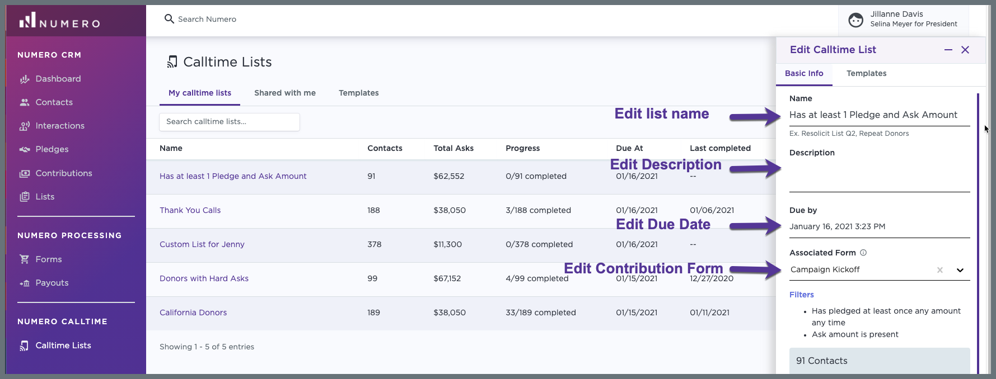Image resolution: width=996 pixels, height=379 pixels.
Task: Click the Pledges handshake icon
Action: (24, 150)
